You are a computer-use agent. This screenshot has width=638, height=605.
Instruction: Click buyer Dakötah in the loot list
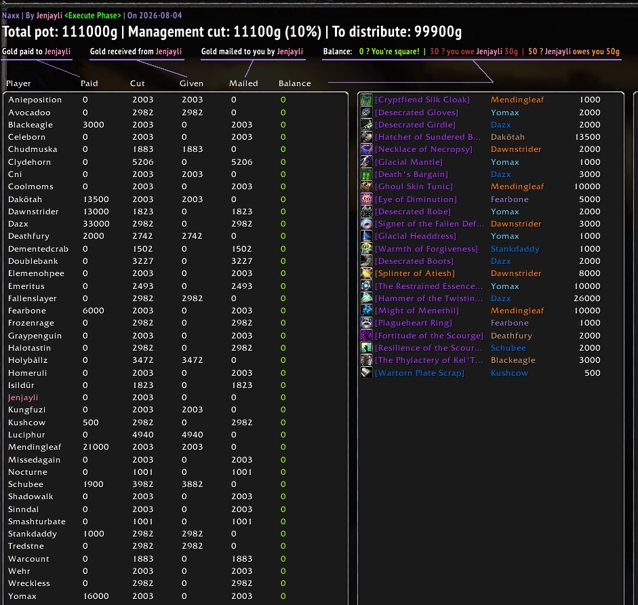(507, 137)
